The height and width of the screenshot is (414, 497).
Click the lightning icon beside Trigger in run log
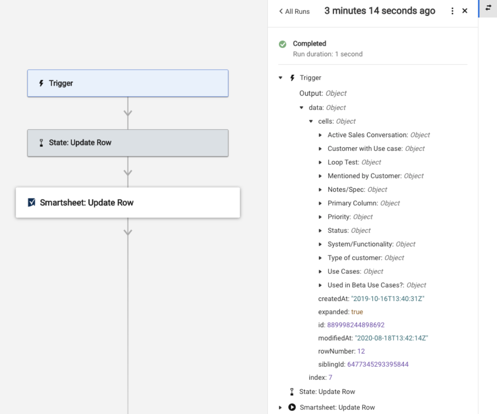(x=292, y=78)
